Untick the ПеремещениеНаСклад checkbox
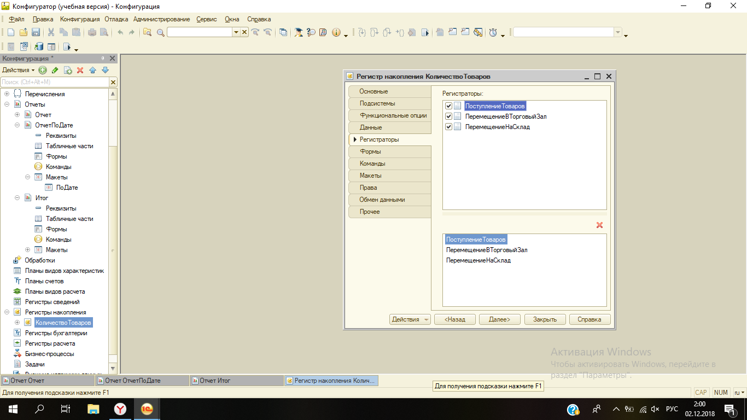 (449, 127)
